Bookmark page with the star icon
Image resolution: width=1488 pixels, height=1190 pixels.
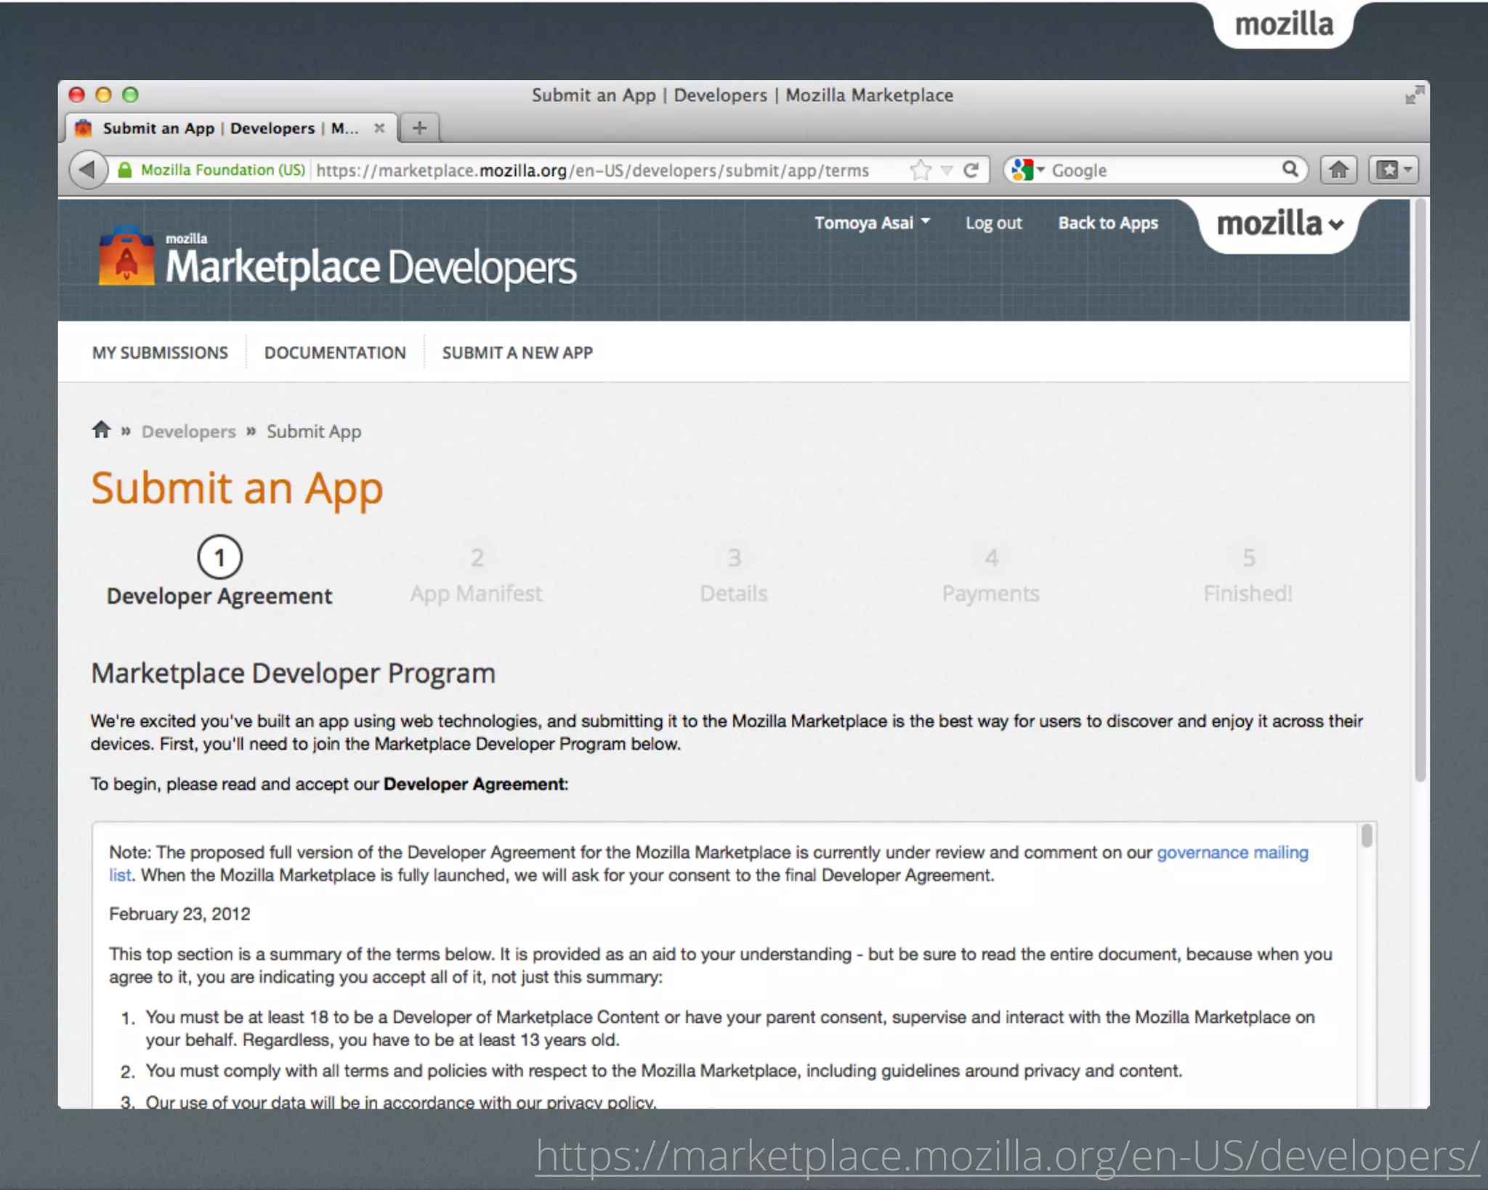point(920,170)
